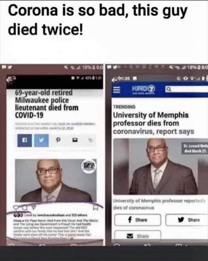
Task: Tap the search magnifier in KIRO header
Action: coord(169,89)
